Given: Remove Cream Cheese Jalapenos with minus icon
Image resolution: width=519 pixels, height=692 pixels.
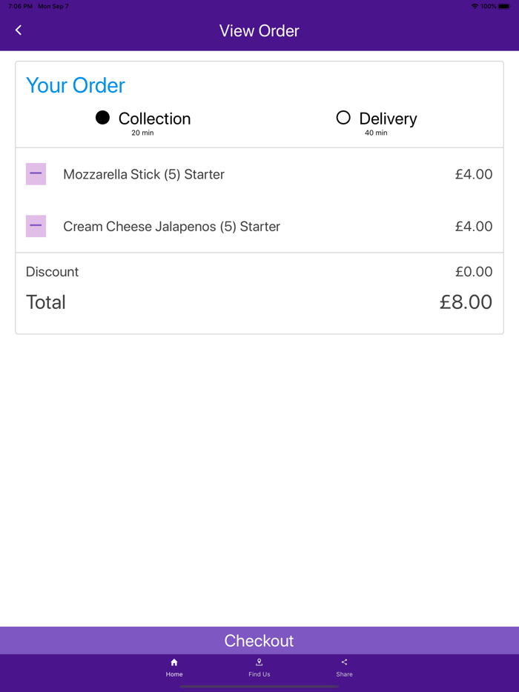Looking at the screenshot, I should [x=36, y=226].
